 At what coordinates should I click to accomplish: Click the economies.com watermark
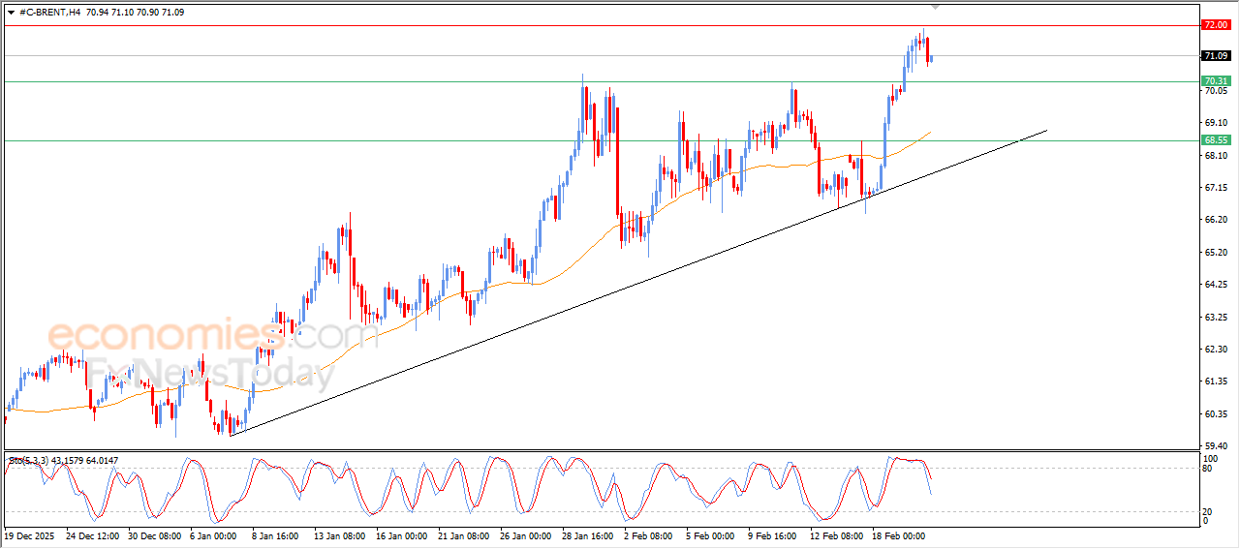213,335
